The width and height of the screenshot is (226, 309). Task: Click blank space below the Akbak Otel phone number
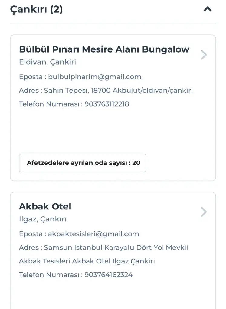pos(113,294)
